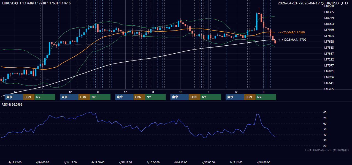Click price axis label 1.17949
This screenshot has height=165, width=352.
pos(329,30)
